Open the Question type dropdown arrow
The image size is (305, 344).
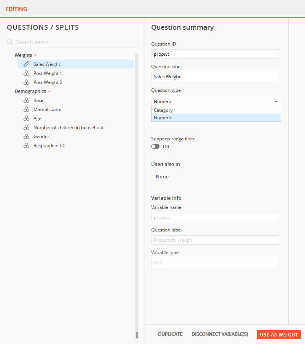click(276, 102)
